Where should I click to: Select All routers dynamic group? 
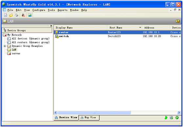pos(30,42)
